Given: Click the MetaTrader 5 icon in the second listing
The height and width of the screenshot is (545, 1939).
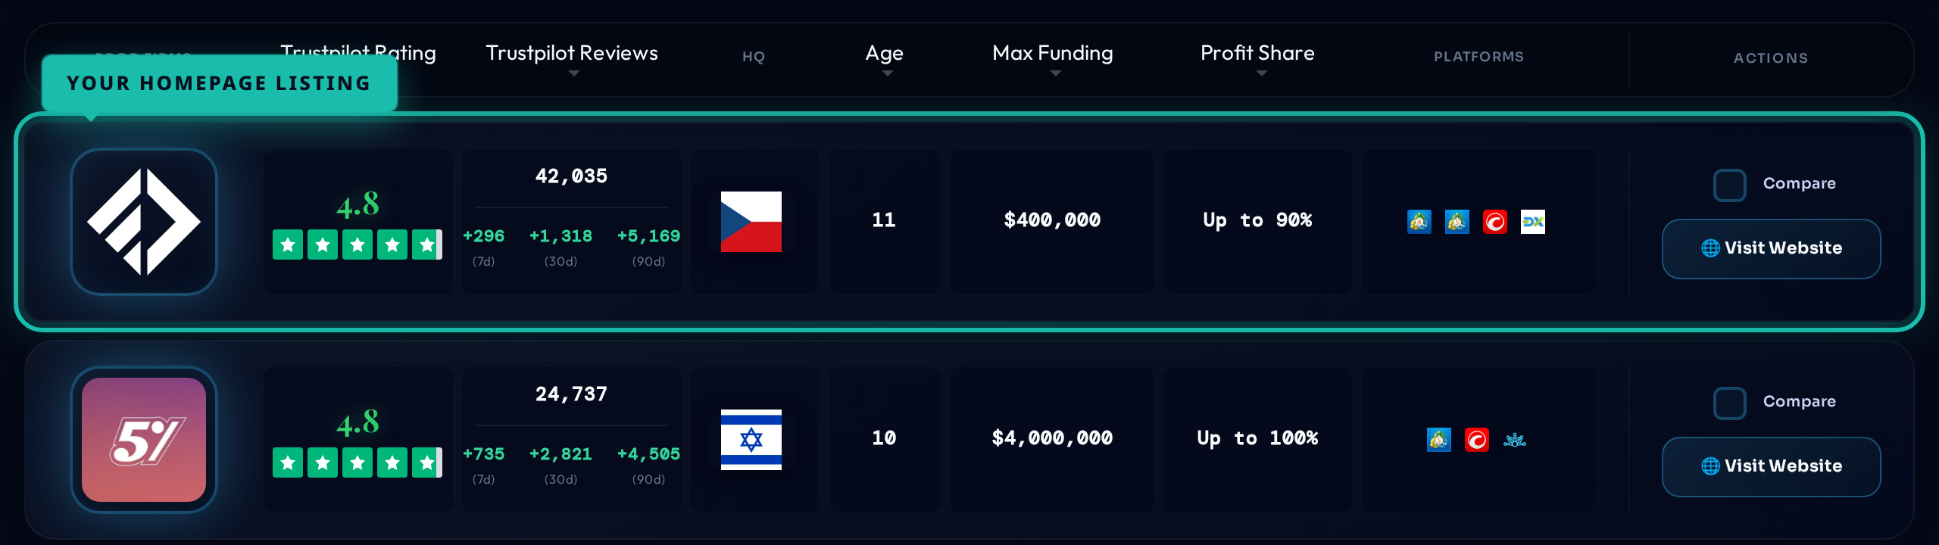Looking at the screenshot, I should coord(1438,440).
